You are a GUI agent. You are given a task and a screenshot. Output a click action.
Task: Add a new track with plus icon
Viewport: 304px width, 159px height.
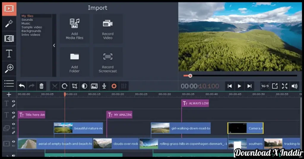tap(9, 95)
